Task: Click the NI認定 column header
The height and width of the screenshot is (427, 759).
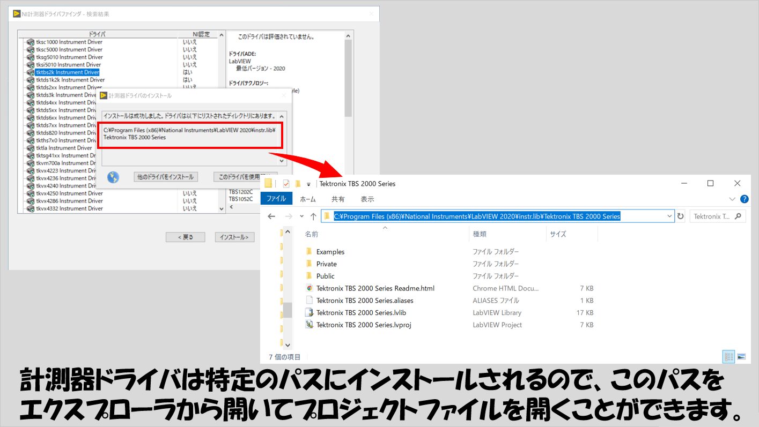Action: point(201,34)
